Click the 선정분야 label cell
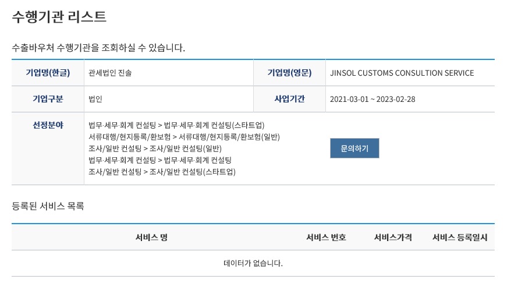Screen dimensions: 511x283 48,125
